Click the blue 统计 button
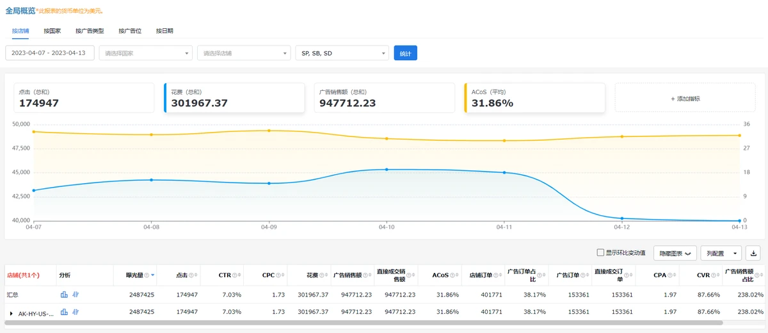This screenshot has width=768, height=333. [x=405, y=53]
